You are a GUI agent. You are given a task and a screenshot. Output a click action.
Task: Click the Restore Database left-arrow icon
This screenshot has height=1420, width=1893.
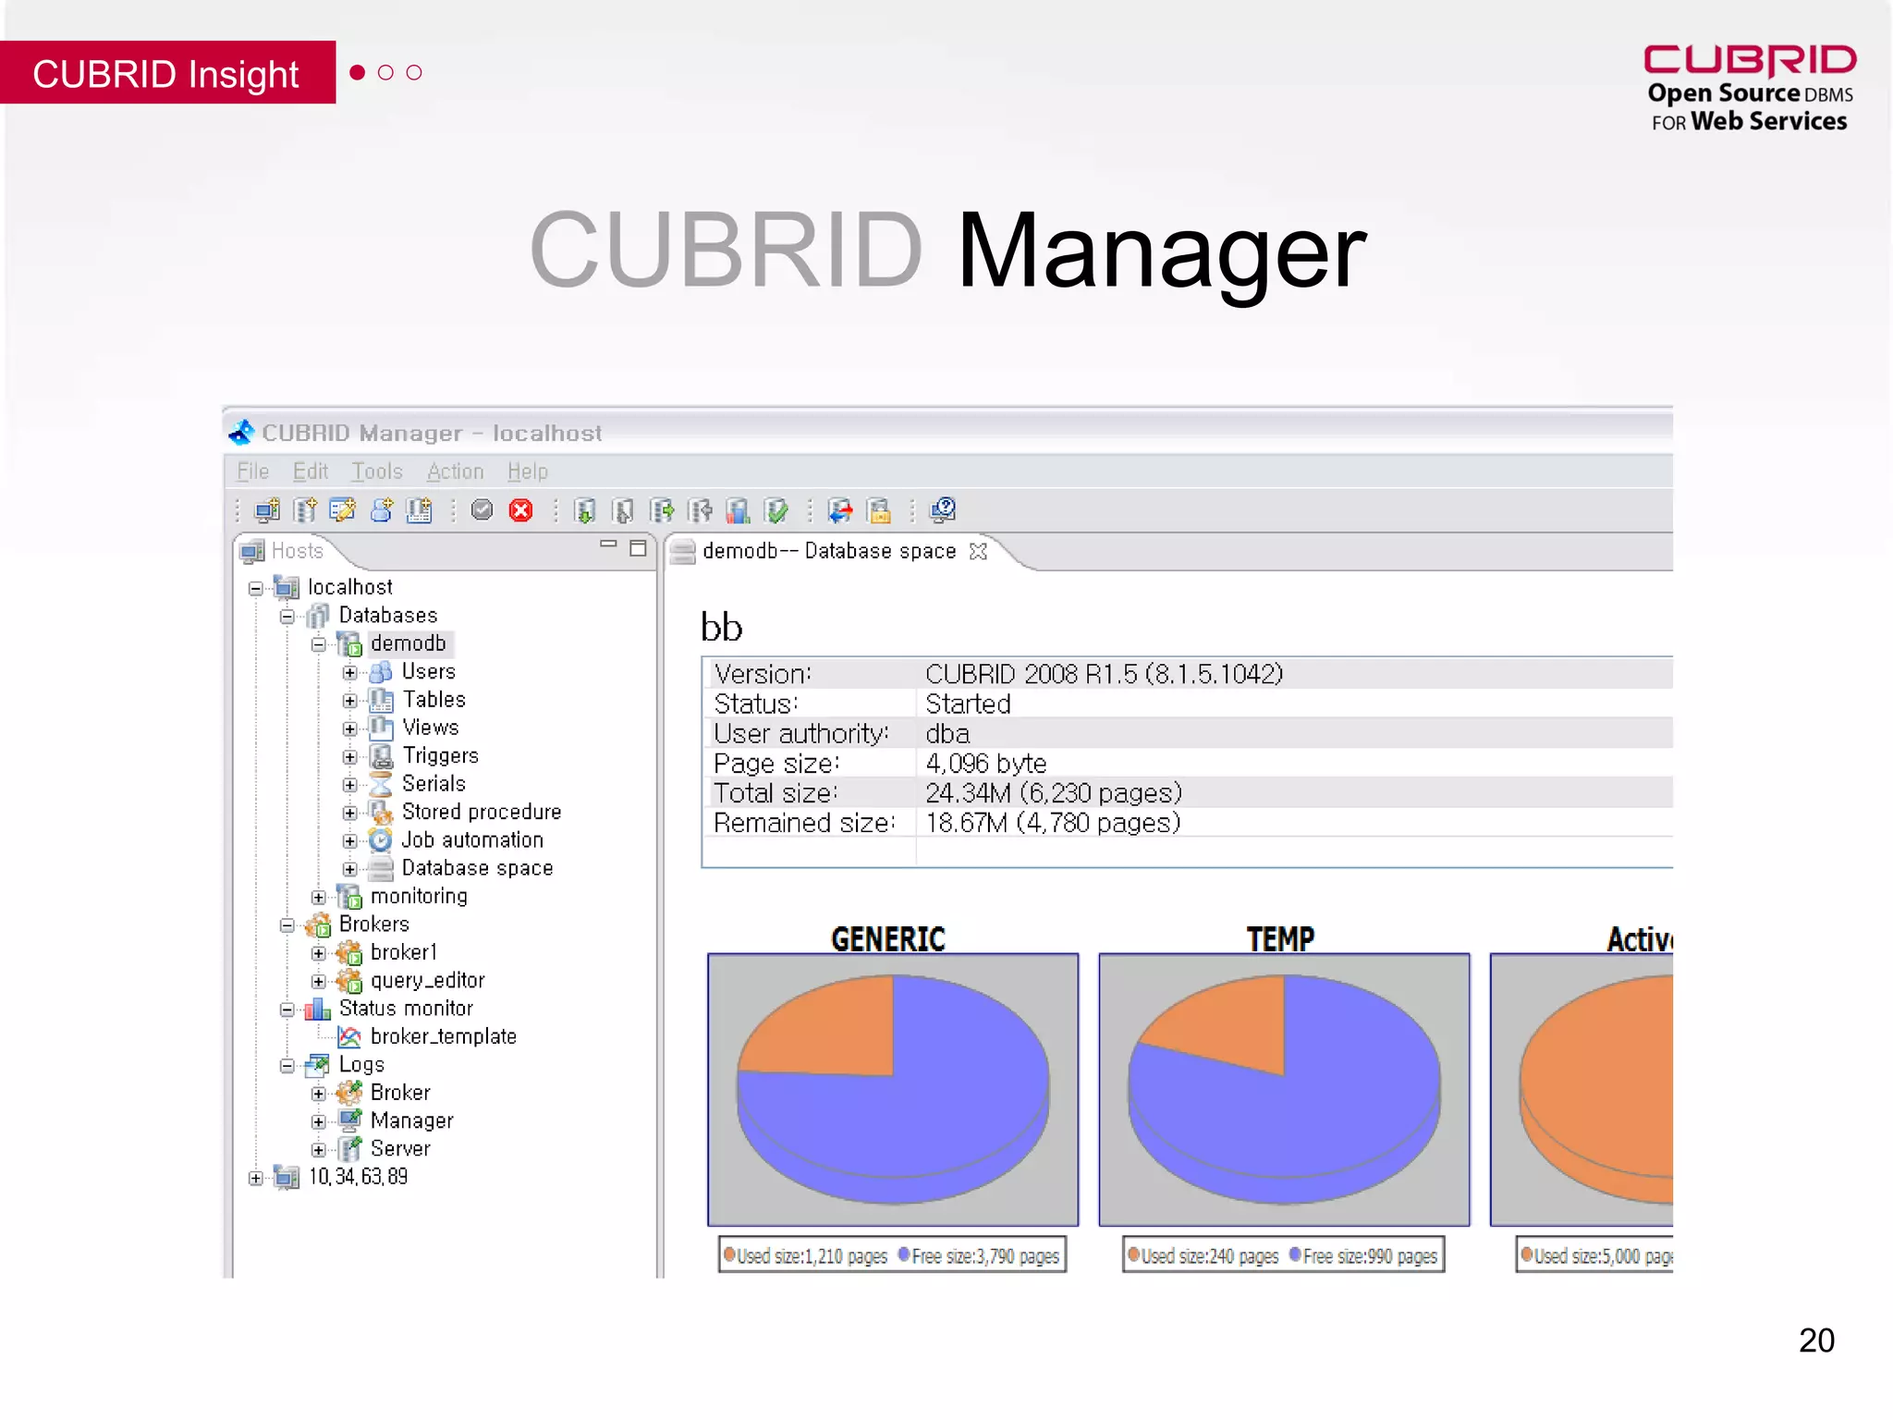(700, 509)
